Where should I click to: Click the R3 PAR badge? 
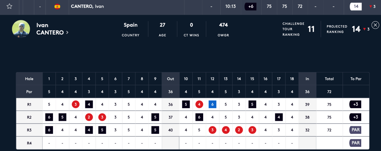(x=355, y=130)
